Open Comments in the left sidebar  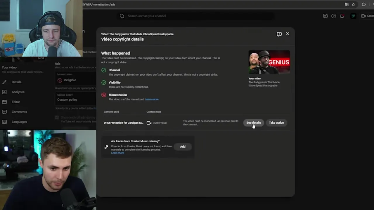pyautogui.click(x=19, y=112)
